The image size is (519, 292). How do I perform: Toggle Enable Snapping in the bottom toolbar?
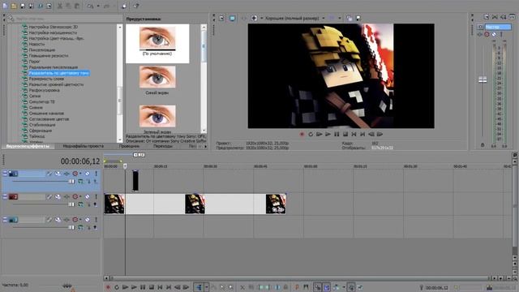317,287
